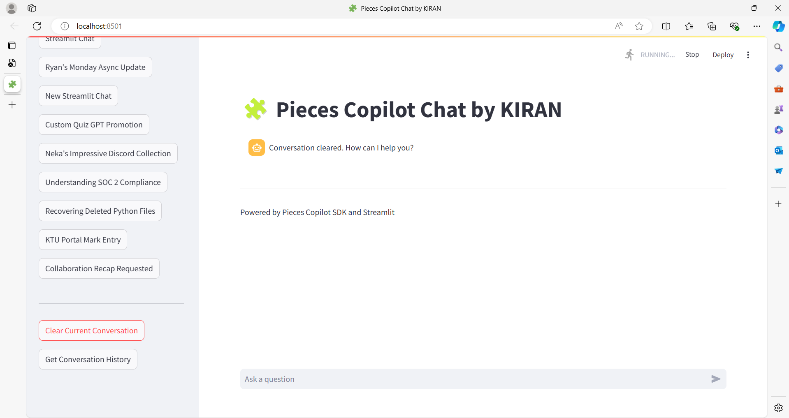Open the browser profile avatar
Image resolution: width=789 pixels, height=418 pixels.
(x=12, y=8)
